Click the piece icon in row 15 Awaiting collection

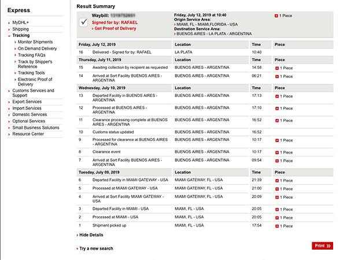click(x=277, y=68)
